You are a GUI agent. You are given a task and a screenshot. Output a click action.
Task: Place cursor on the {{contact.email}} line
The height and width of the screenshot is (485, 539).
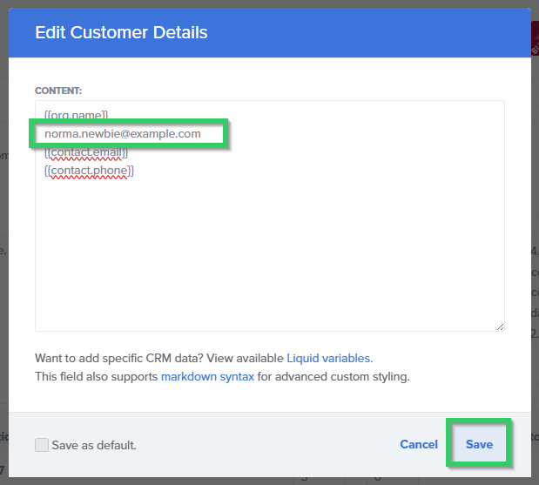click(x=86, y=152)
